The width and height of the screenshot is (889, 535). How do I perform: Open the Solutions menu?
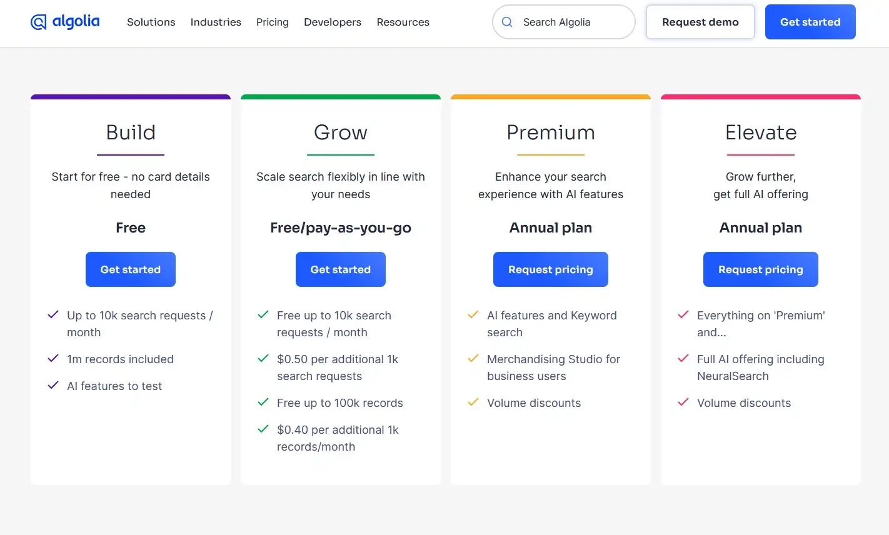[151, 22]
